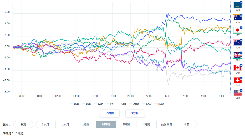Select the 3ヶ月 period tab

[x=46, y=124]
